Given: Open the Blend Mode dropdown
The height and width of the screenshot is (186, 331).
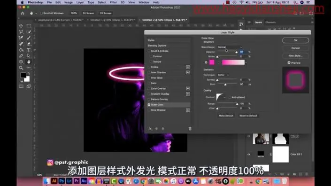Looking at the screenshot, I should [x=230, y=47].
